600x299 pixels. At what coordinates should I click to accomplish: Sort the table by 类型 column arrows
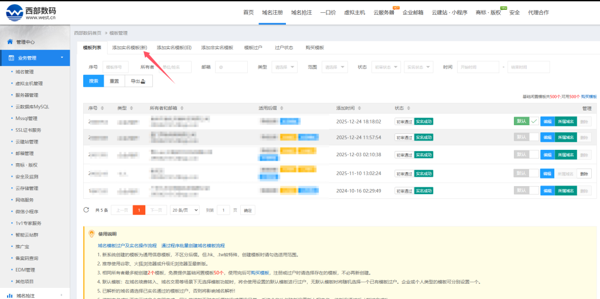point(132,108)
